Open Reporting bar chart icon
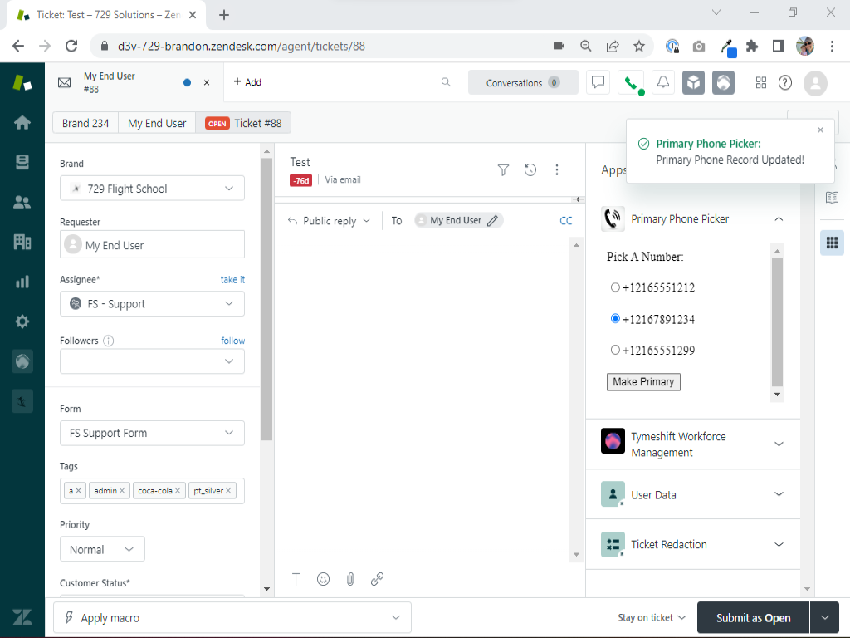 click(x=22, y=282)
